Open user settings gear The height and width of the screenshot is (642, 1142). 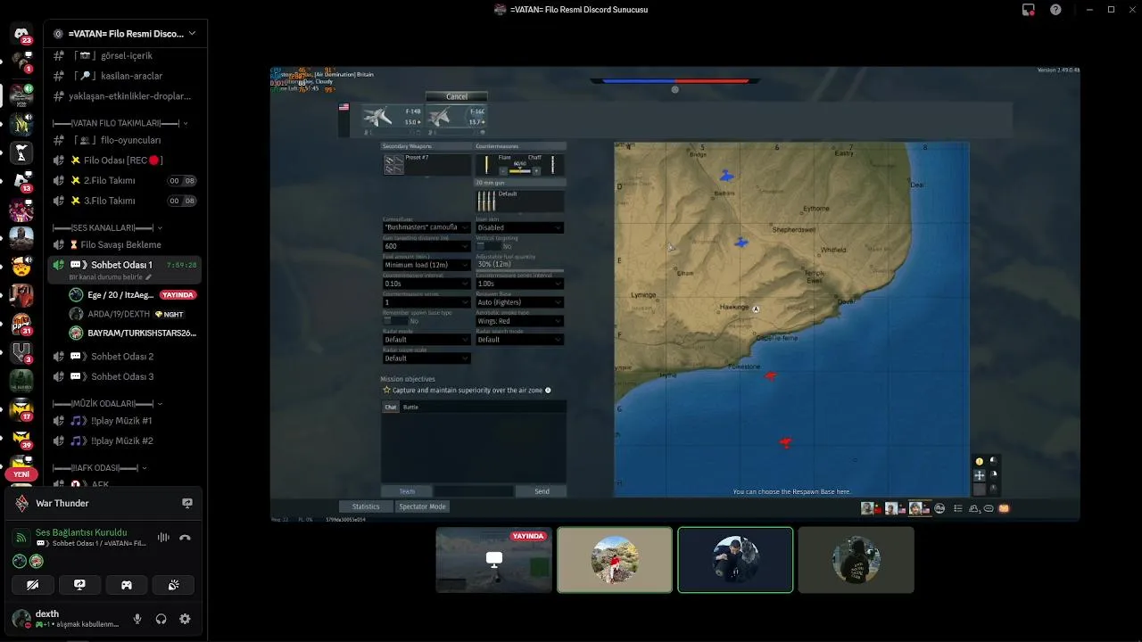pyautogui.click(x=185, y=619)
